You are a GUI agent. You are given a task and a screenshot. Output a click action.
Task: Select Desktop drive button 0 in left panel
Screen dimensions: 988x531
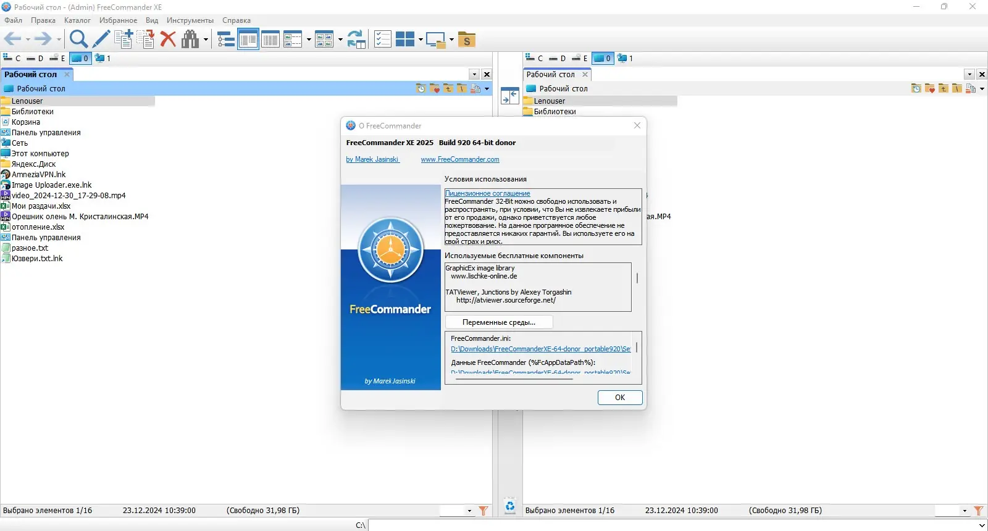coord(80,58)
